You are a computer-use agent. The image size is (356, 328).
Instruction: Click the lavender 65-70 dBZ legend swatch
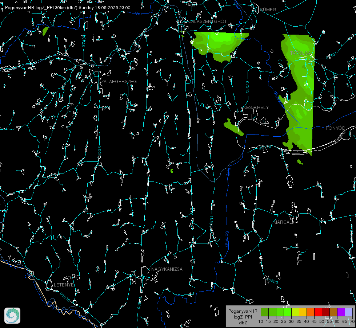tap(349, 312)
